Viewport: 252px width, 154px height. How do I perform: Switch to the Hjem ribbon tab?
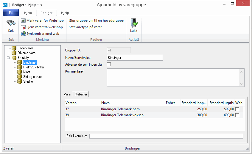(28, 13)
